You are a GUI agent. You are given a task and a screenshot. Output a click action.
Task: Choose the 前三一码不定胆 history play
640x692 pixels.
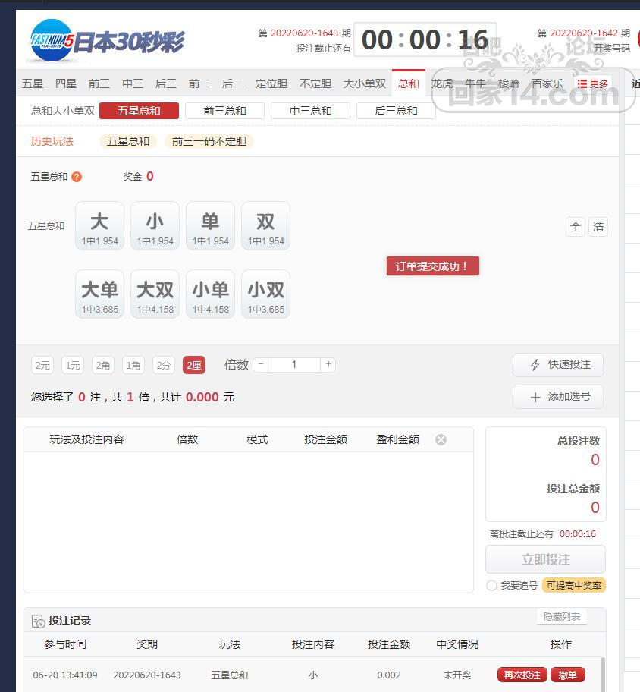point(209,141)
